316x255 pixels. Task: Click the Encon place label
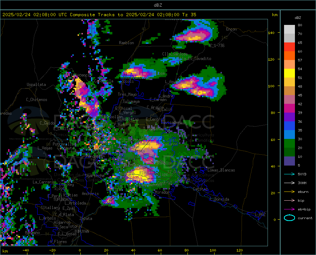click(231, 29)
